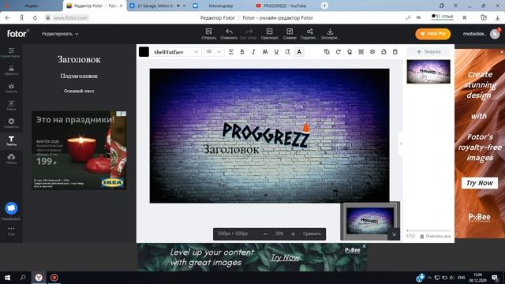The image size is (505, 284).
Task: Reload the page
Action: [x=35, y=18]
